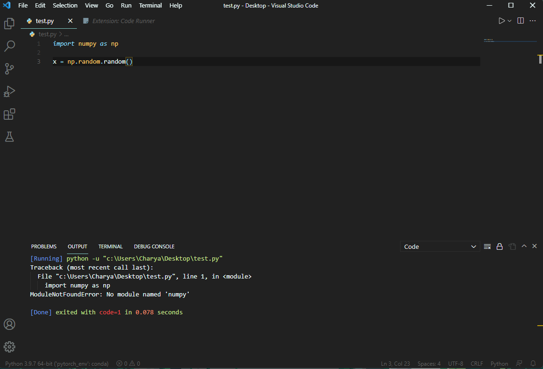543x369 pixels.
Task: Open the Run menu
Action: tap(126, 6)
